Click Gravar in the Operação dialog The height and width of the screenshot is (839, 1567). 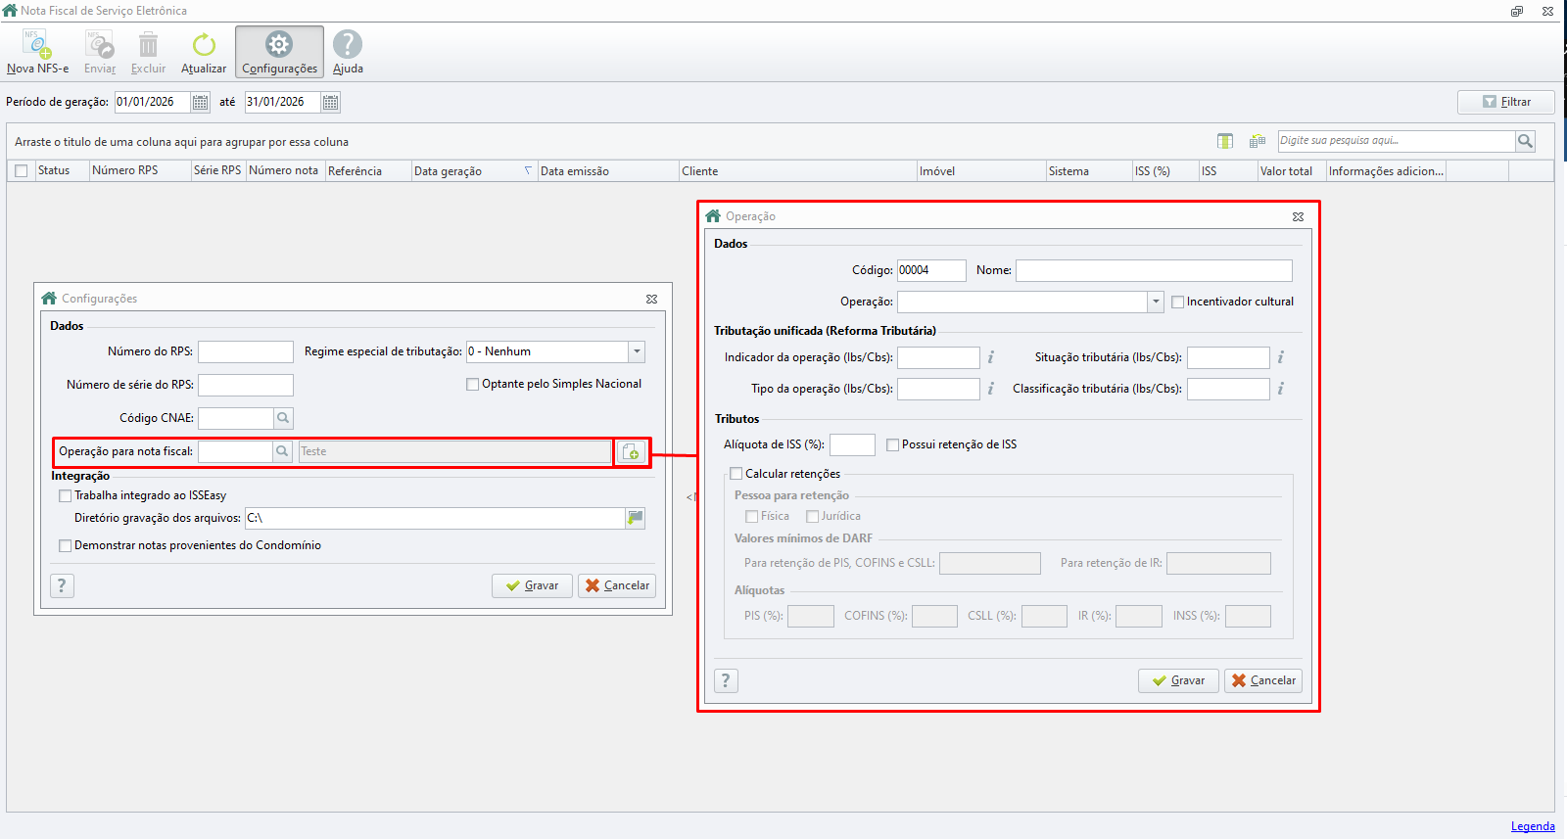click(x=1178, y=680)
